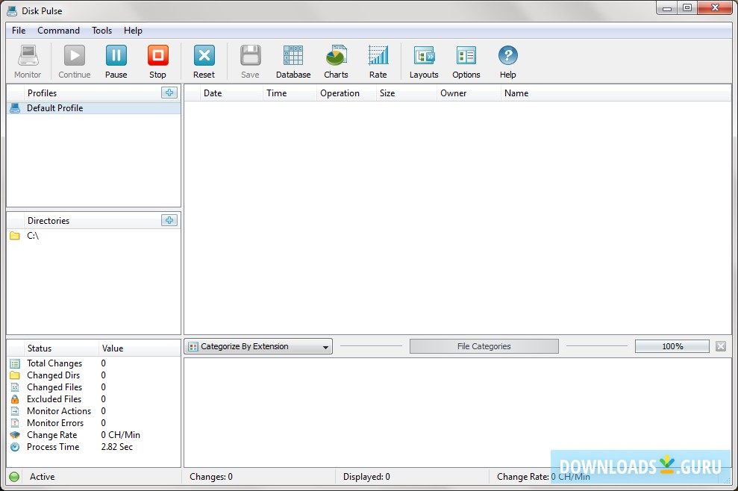The image size is (738, 491).
Task: Open the File menu
Action: click(19, 30)
